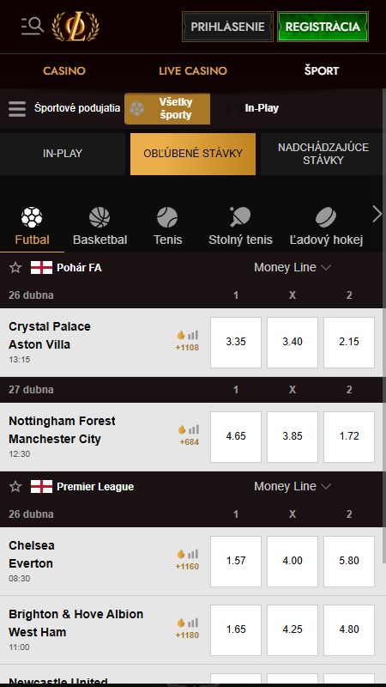Screen dimensions: 386x687
Task: Open the Live Casino section
Action: [192, 71]
